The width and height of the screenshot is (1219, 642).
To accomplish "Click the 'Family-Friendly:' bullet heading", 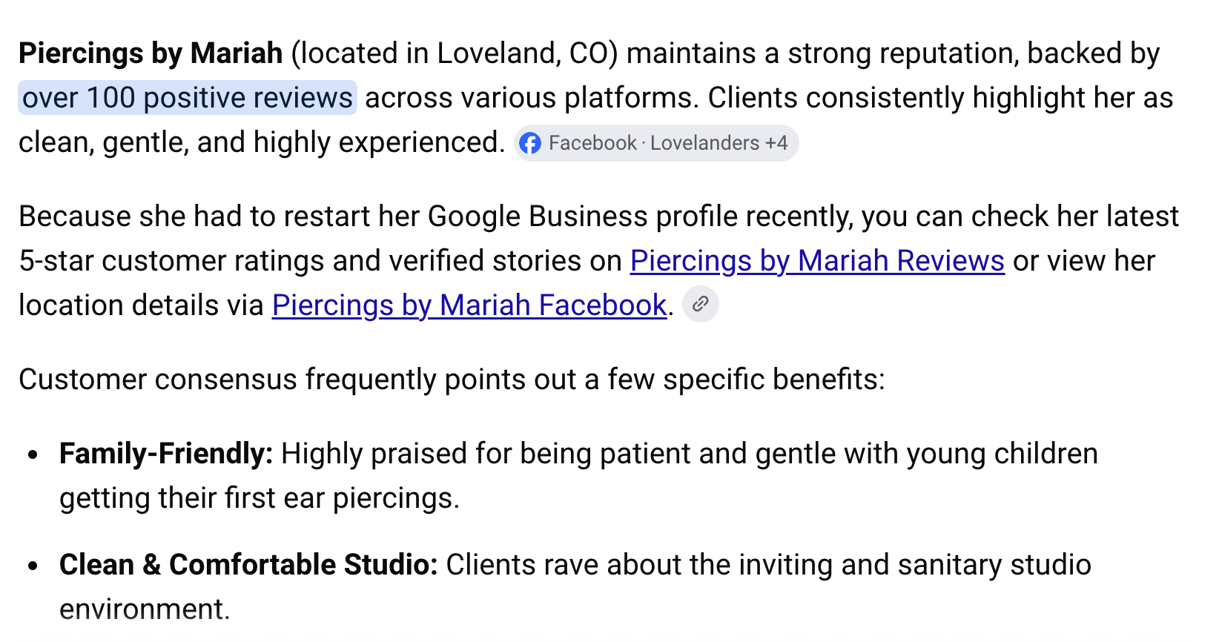I will click(166, 454).
